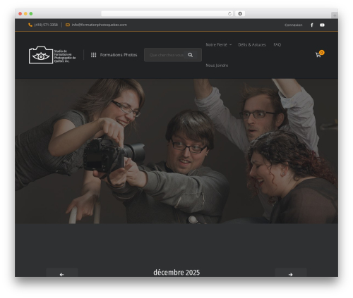Click the camera eye studio logo

click(52, 55)
